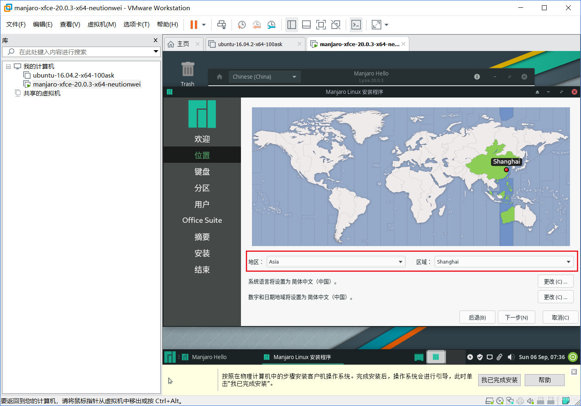The image size is (581, 406).
Task: Click the Shanghai marker on timezone map
Action: (506, 170)
